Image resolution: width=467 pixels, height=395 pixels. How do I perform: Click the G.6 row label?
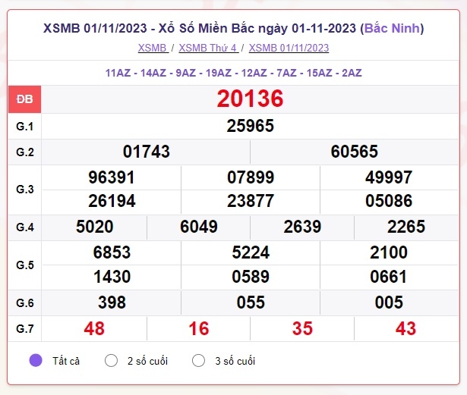25,303
